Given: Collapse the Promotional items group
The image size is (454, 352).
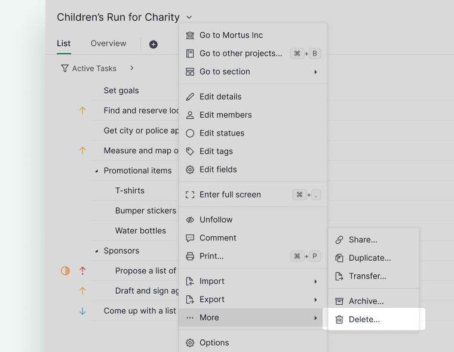Looking at the screenshot, I should pos(96,171).
